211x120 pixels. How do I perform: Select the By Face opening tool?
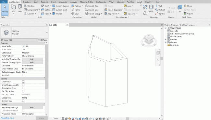tap(145, 10)
